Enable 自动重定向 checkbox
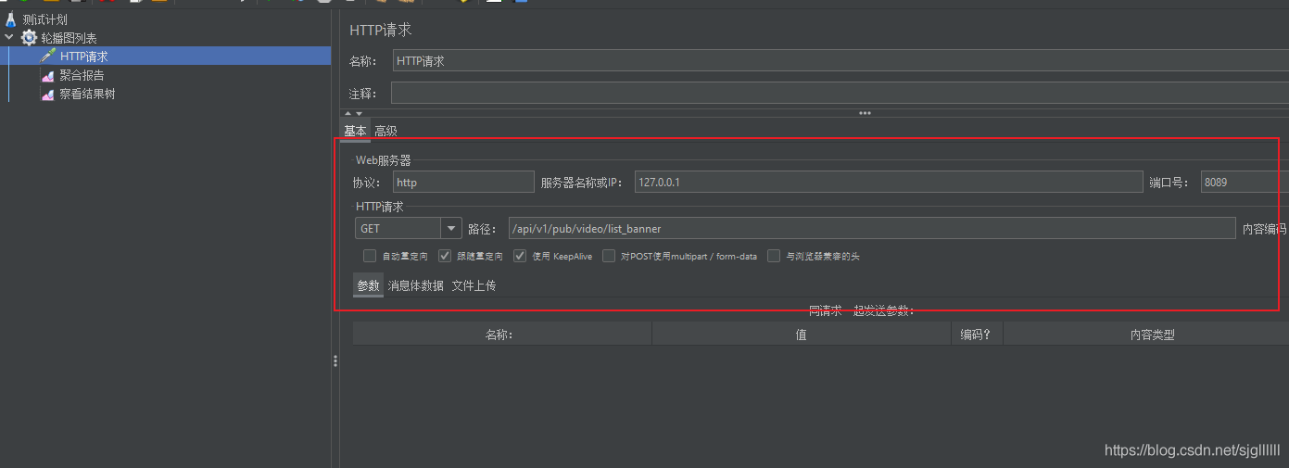Image resolution: width=1289 pixels, height=468 pixels. pos(370,256)
